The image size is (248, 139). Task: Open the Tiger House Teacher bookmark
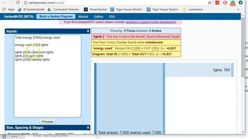pyautogui.click(x=163, y=9)
